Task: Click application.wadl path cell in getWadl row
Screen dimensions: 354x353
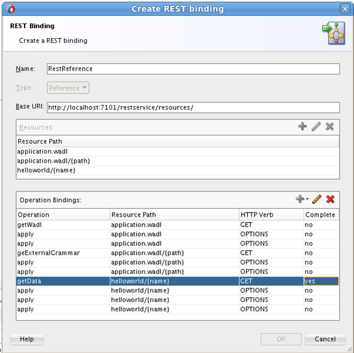Action: (x=175, y=225)
